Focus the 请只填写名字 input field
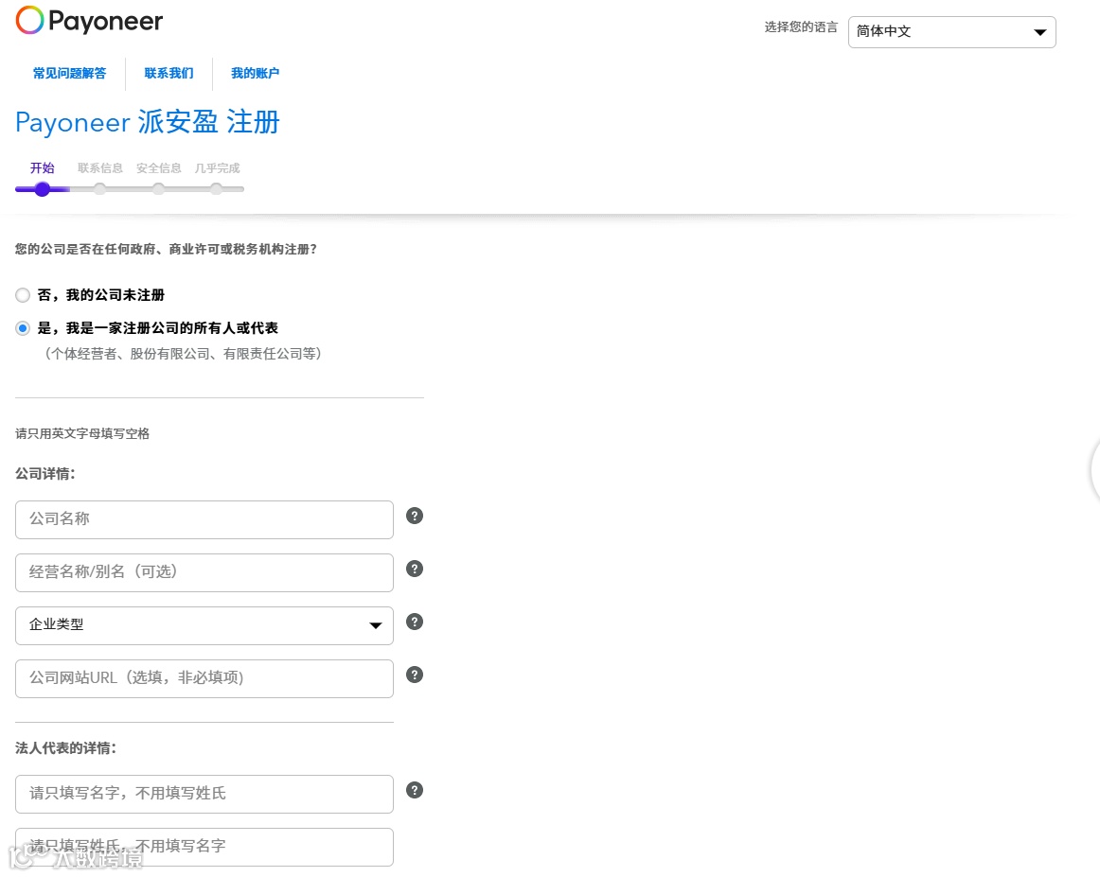 (204, 795)
